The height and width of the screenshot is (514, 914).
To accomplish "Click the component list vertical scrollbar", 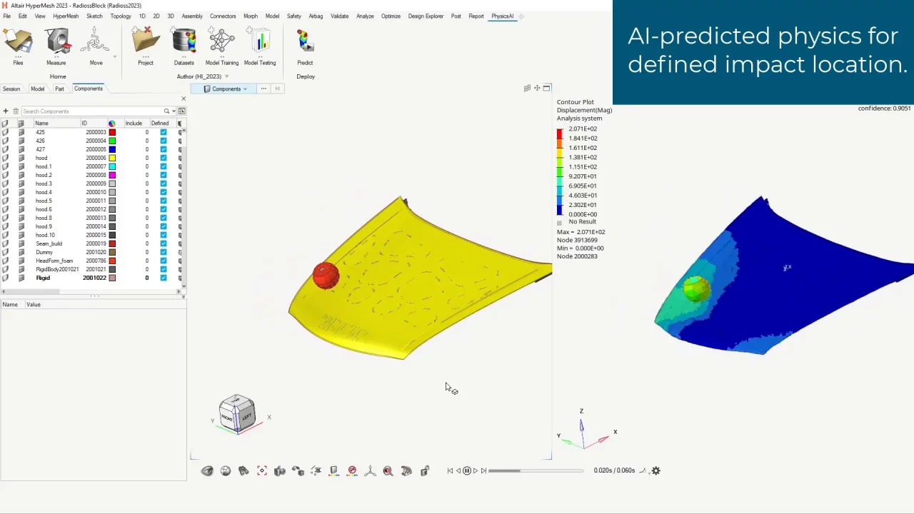I will pos(184,207).
